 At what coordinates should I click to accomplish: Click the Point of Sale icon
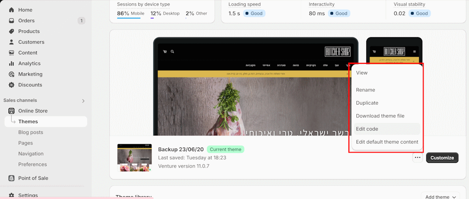[11, 178]
